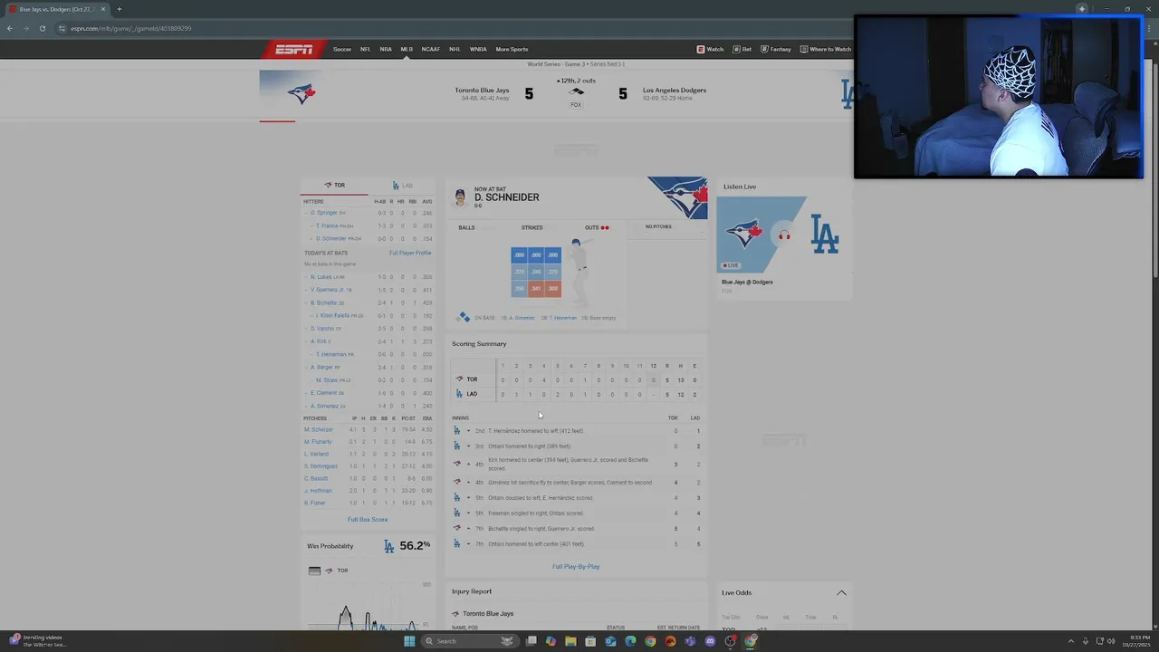
Task: Click the Blue Jays icon beside Bichette singled play
Action: tap(456, 529)
